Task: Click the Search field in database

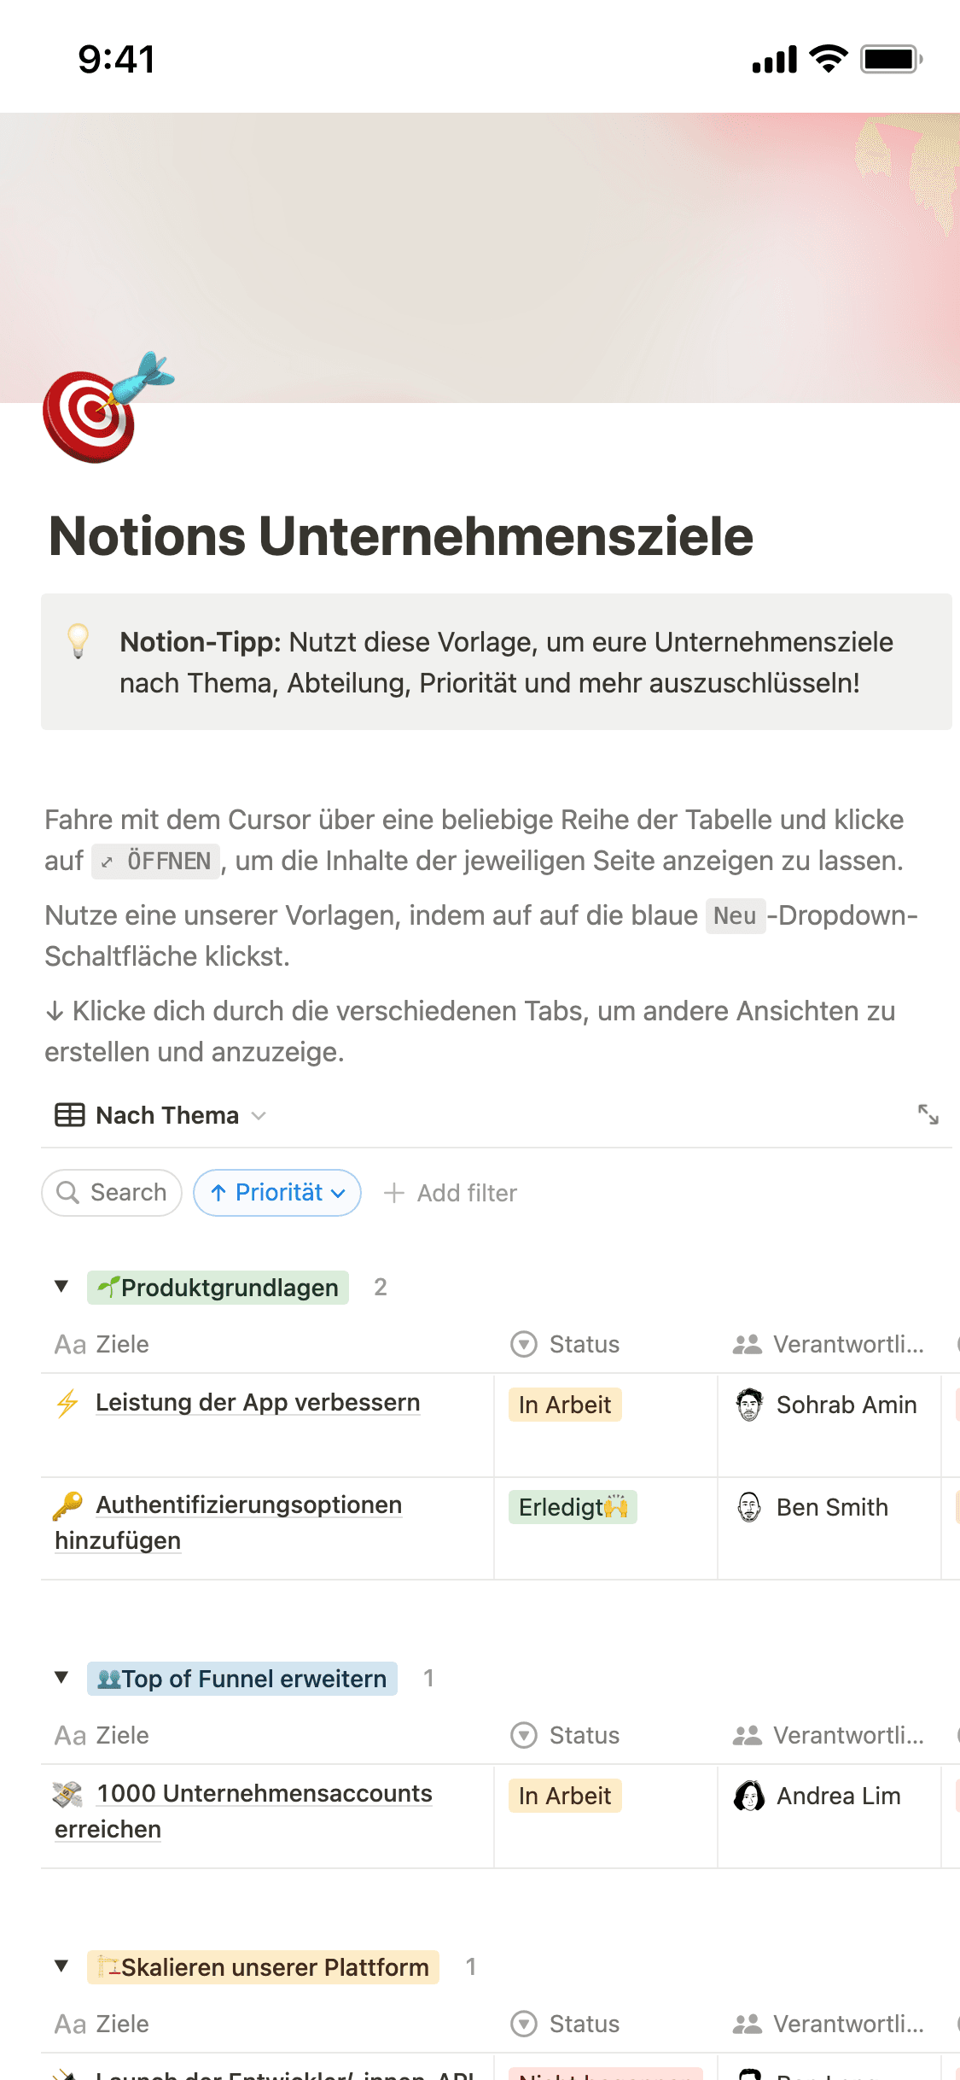Action: click(112, 1193)
